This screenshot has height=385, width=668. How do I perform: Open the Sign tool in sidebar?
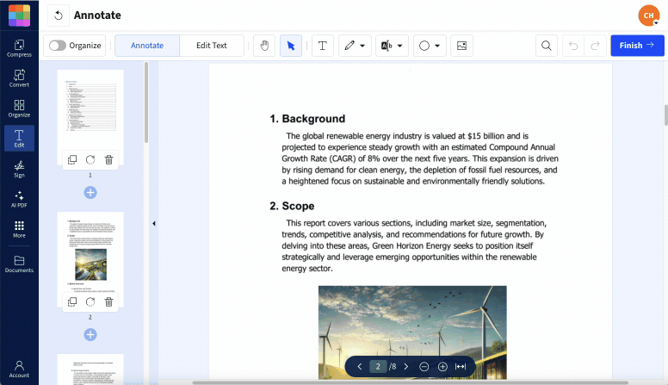[19, 169]
